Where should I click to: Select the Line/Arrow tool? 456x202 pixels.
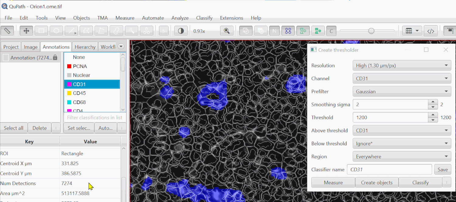71,31
